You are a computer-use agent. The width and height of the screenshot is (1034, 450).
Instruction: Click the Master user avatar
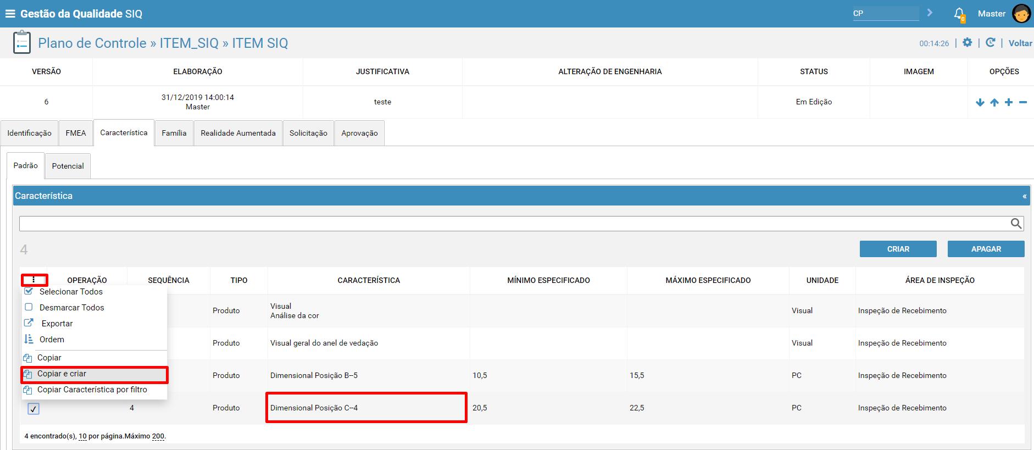click(1021, 14)
